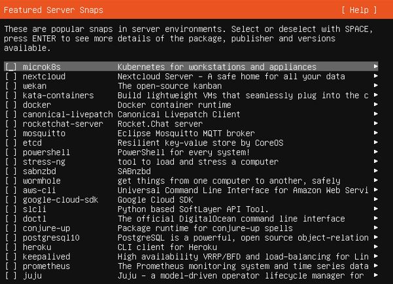Enable the nextcloud snap checkbox
Viewport: 393px width, 284px height.
(10, 77)
